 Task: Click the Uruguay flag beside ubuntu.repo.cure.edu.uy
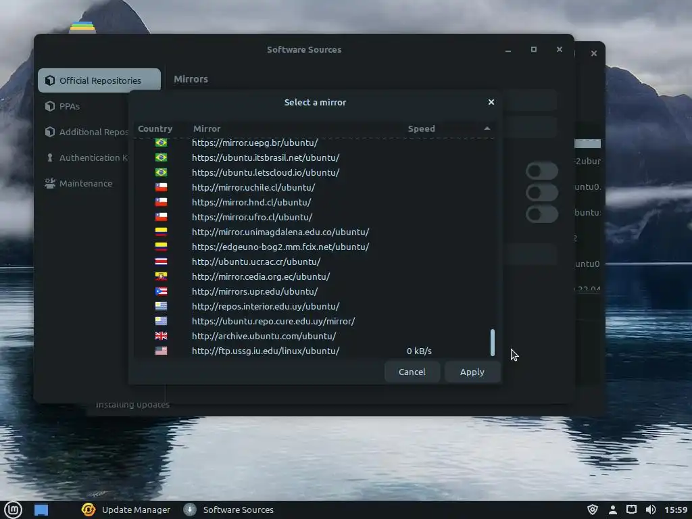click(161, 321)
